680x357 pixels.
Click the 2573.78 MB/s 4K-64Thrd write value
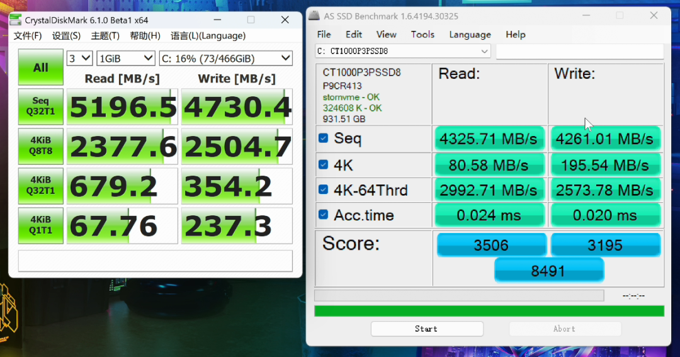tap(605, 190)
